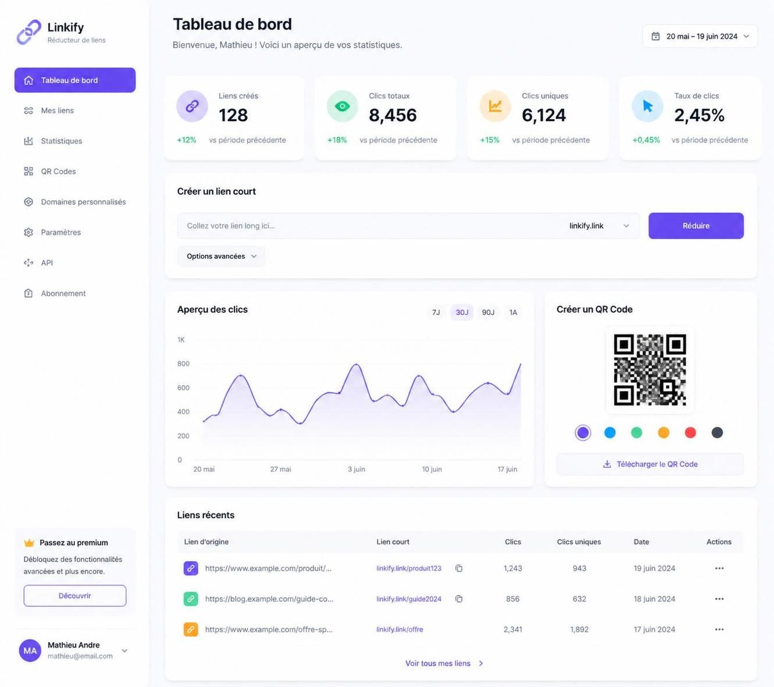Select the blue QR code color
Image resolution: width=774 pixels, height=687 pixels.
pos(610,432)
